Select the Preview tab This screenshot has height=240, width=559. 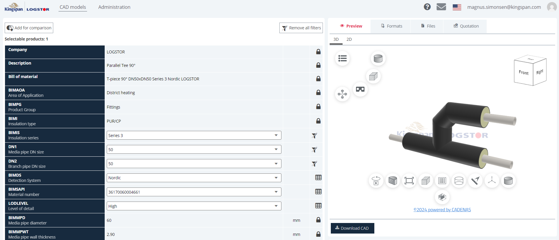pos(351,26)
